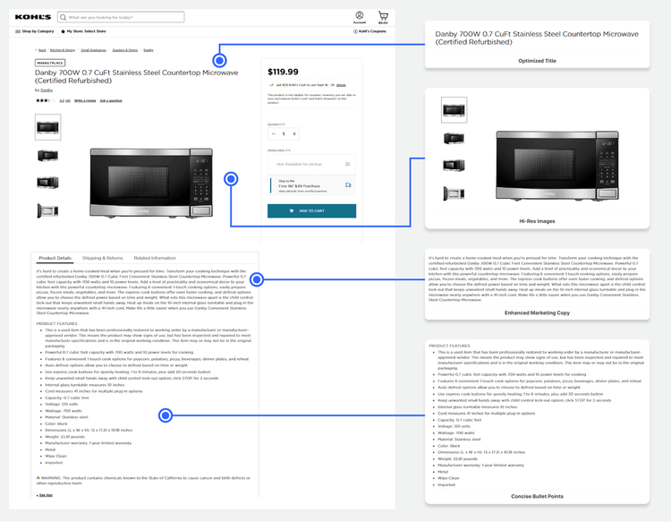Click the shipping truck icon

click(x=348, y=185)
